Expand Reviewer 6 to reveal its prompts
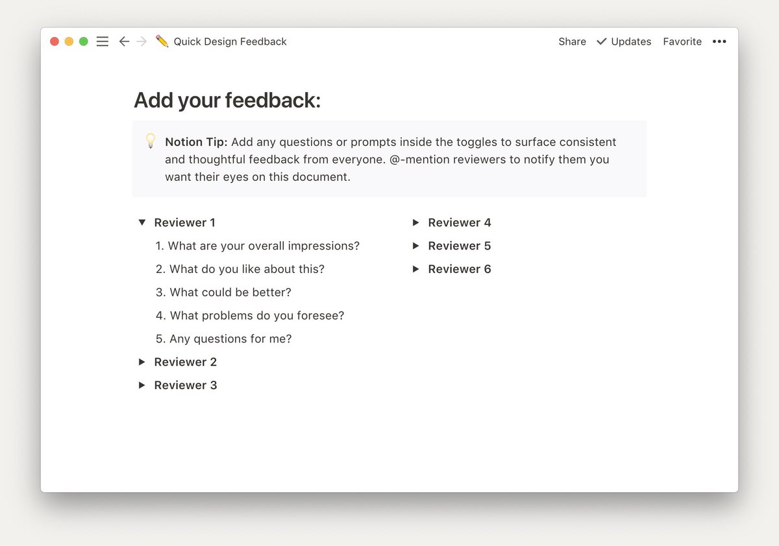 pyautogui.click(x=415, y=269)
